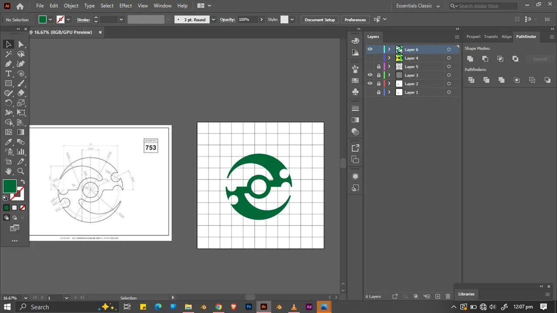Open the Transparency panel icon

(356, 131)
